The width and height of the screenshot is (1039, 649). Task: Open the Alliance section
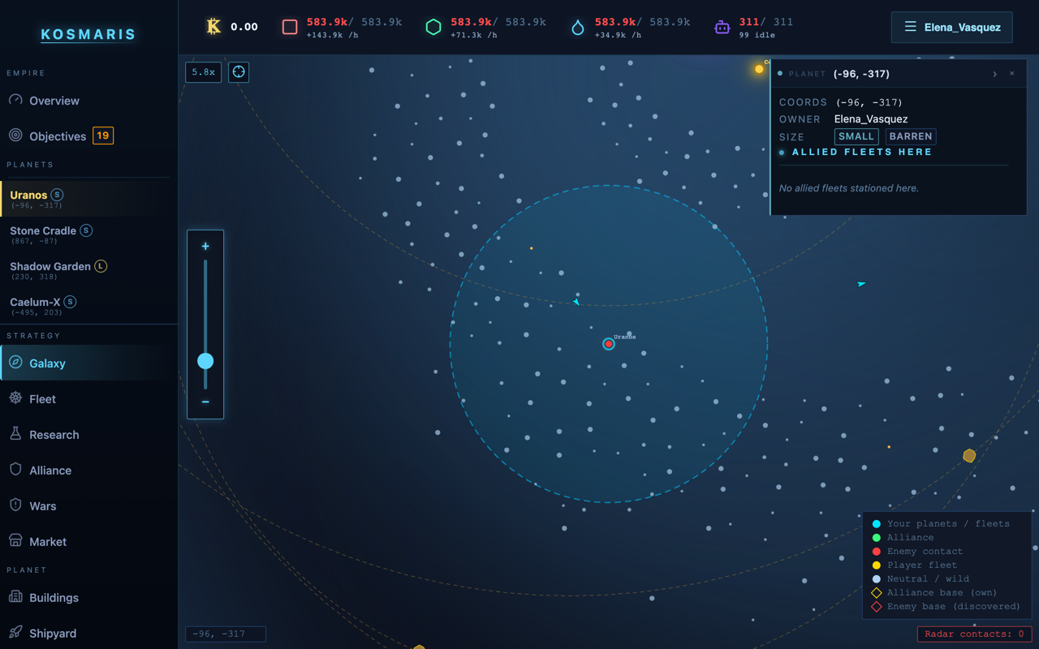coord(89,471)
